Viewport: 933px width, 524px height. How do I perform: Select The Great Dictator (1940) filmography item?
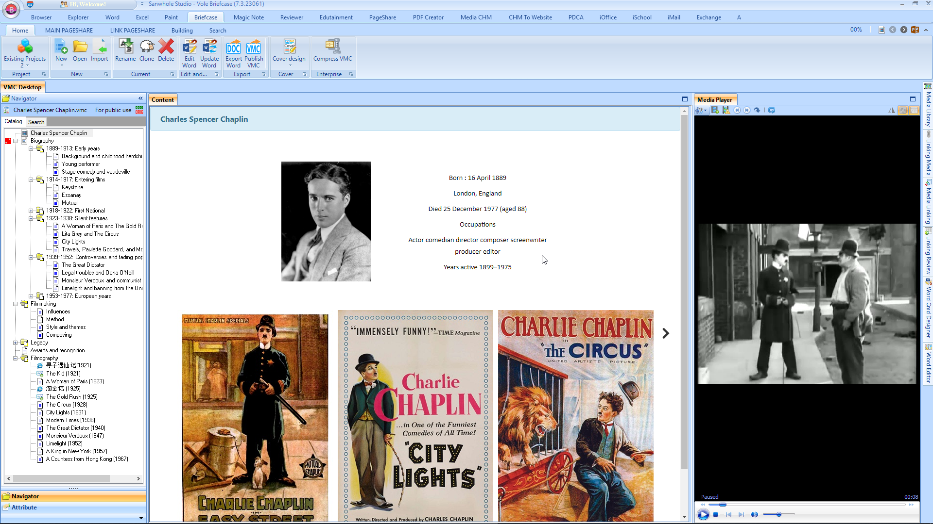[75, 428]
